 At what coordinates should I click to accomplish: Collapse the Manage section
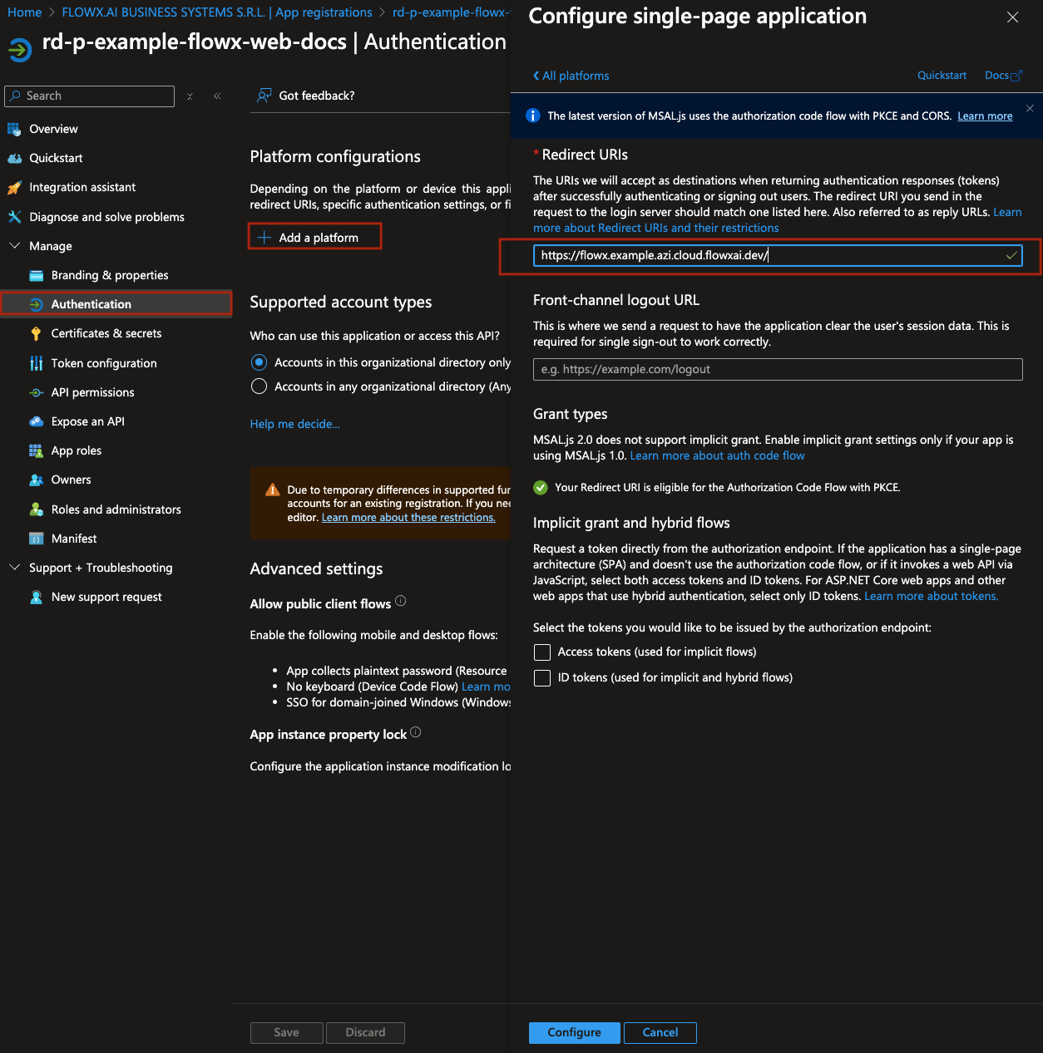pos(14,246)
